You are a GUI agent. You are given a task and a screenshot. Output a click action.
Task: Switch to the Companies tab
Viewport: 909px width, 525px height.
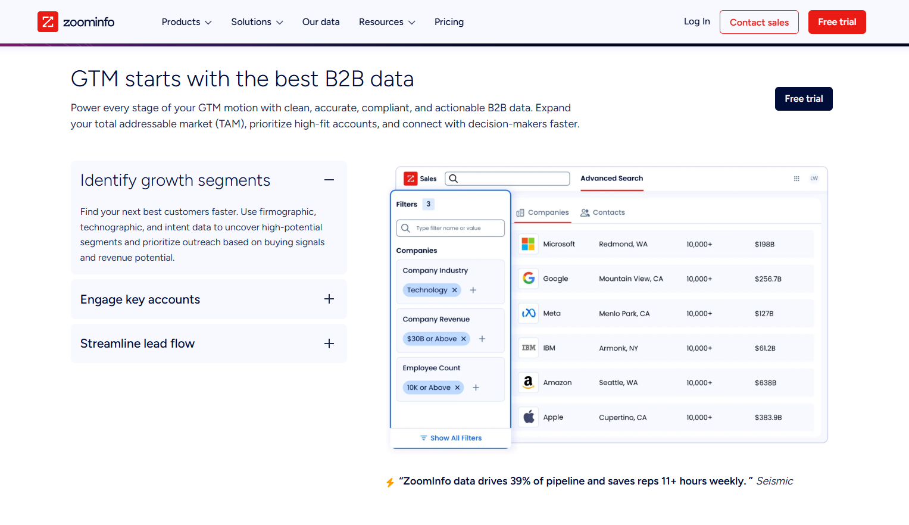pyautogui.click(x=542, y=212)
